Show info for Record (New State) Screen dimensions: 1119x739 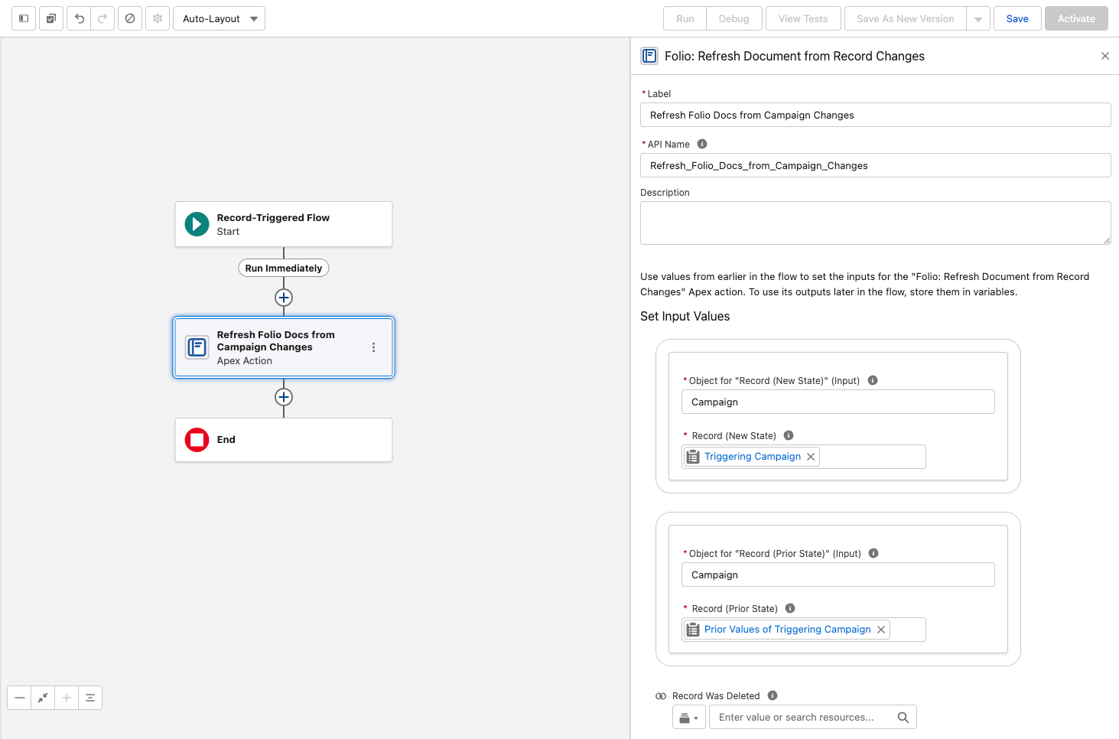tap(789, 435)
